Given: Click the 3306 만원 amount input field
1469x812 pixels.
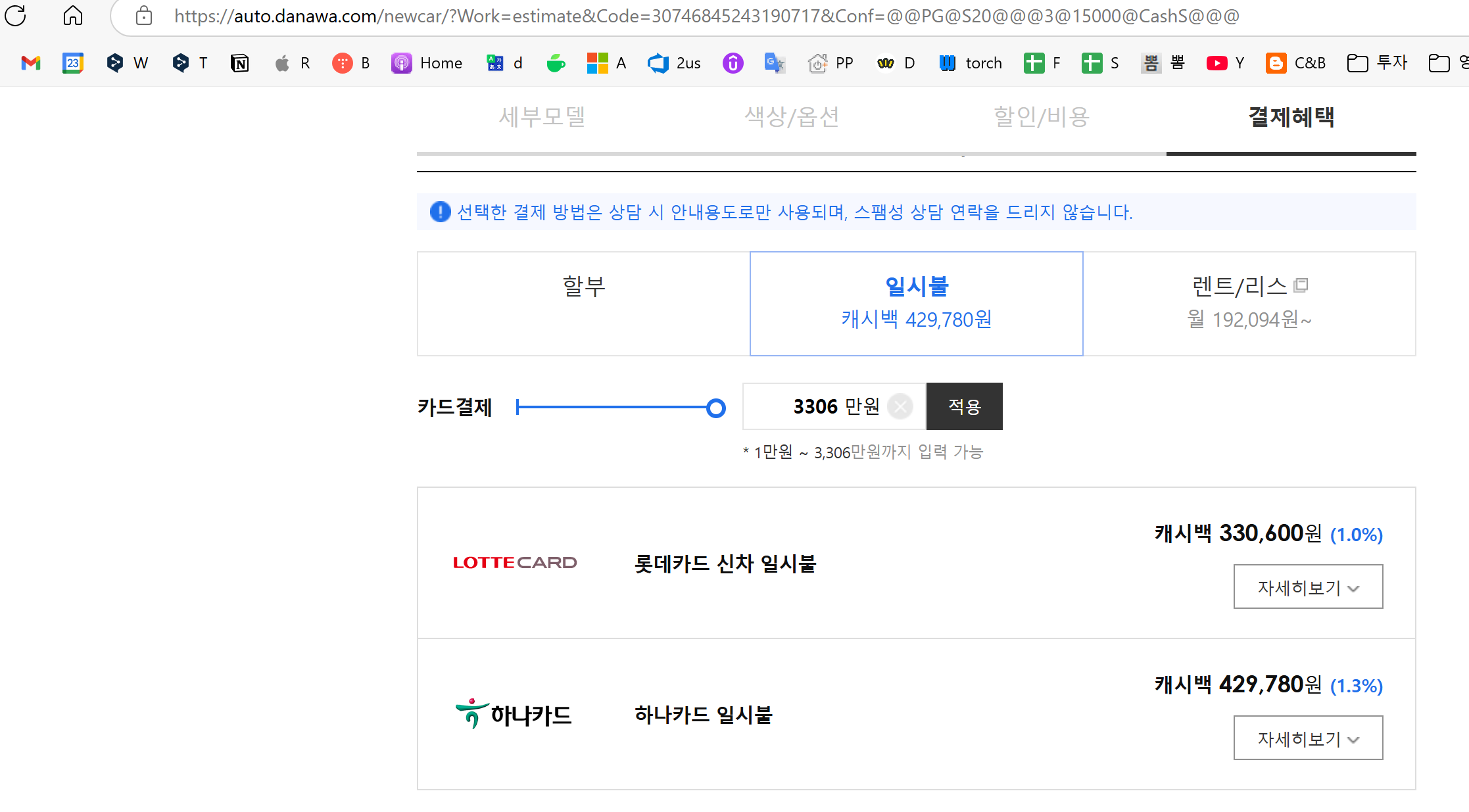Looking at the screenshot, I should point(815,406).
